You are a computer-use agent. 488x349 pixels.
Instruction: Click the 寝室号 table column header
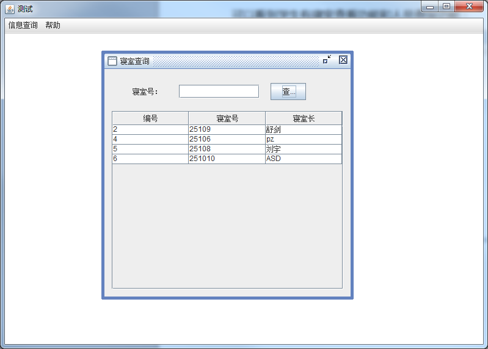click(227, 118)
